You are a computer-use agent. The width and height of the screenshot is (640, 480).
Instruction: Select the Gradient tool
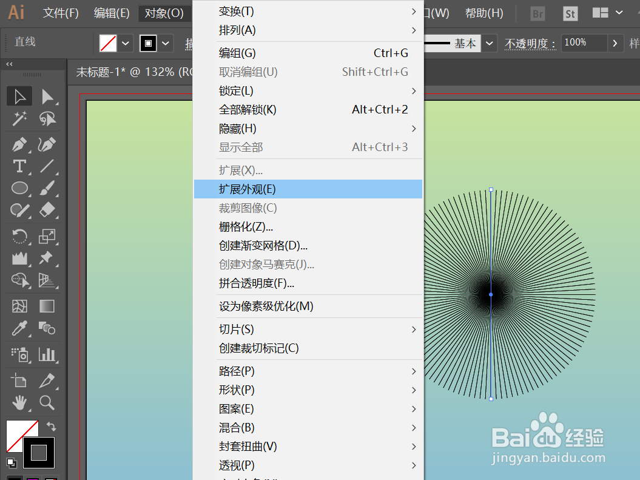(x=47, y=306)
